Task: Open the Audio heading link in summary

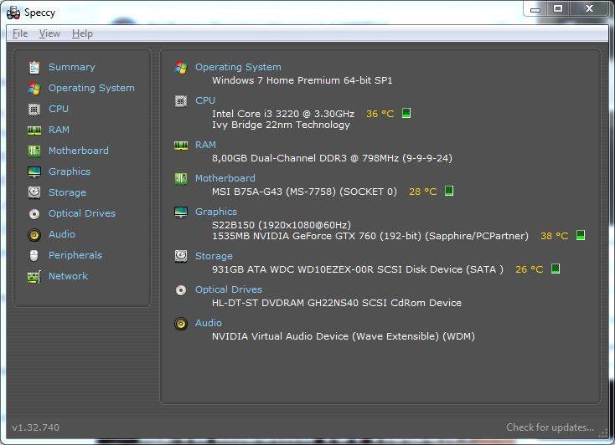Action: click(x=209, y=323)
